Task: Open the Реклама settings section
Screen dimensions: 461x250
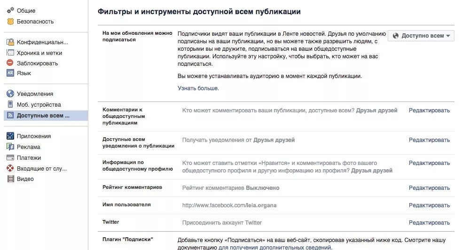Action: (28, 147)
